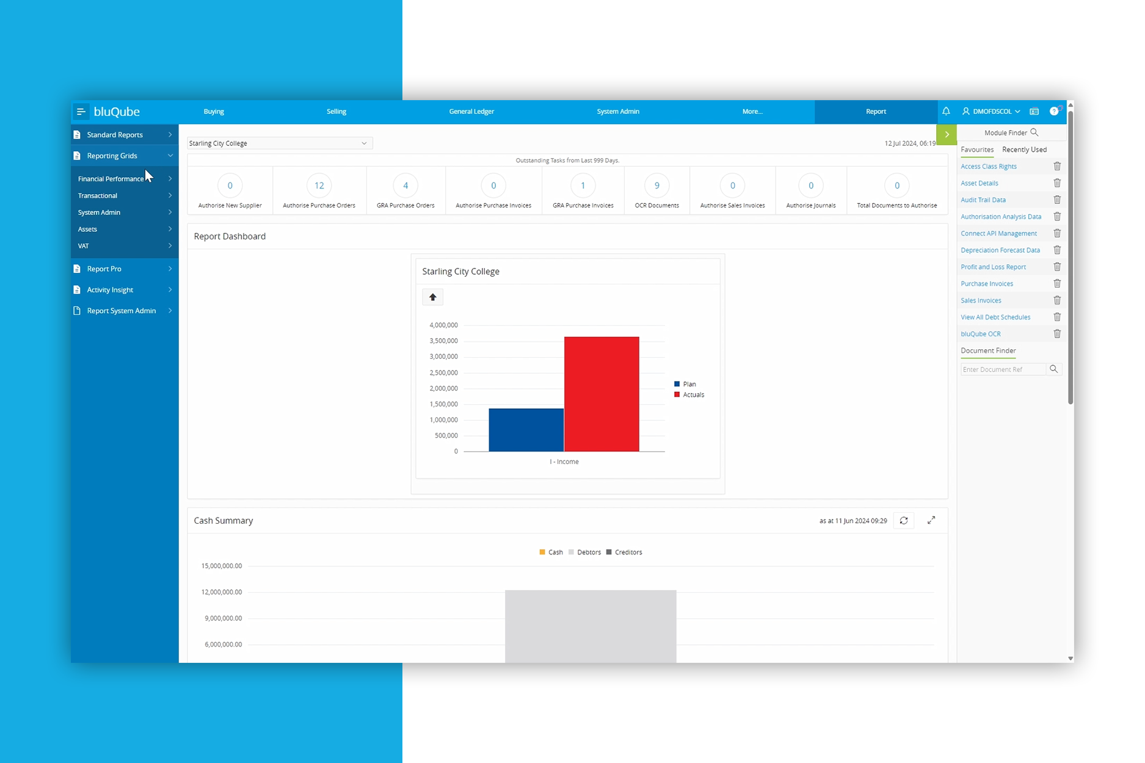Click the help question mark icon
Viewport: 1145px width, 763px height.
(x=1053, y=111)
